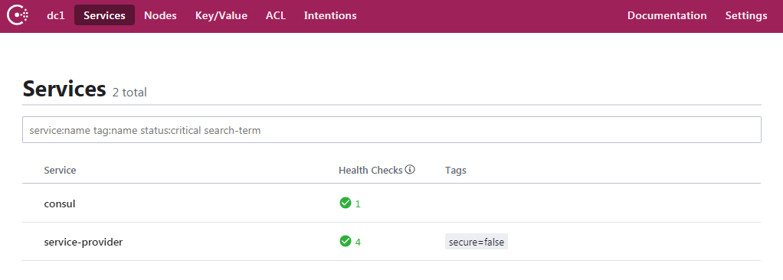
Task: Click the Tags column header
Action: pos(455,171)
